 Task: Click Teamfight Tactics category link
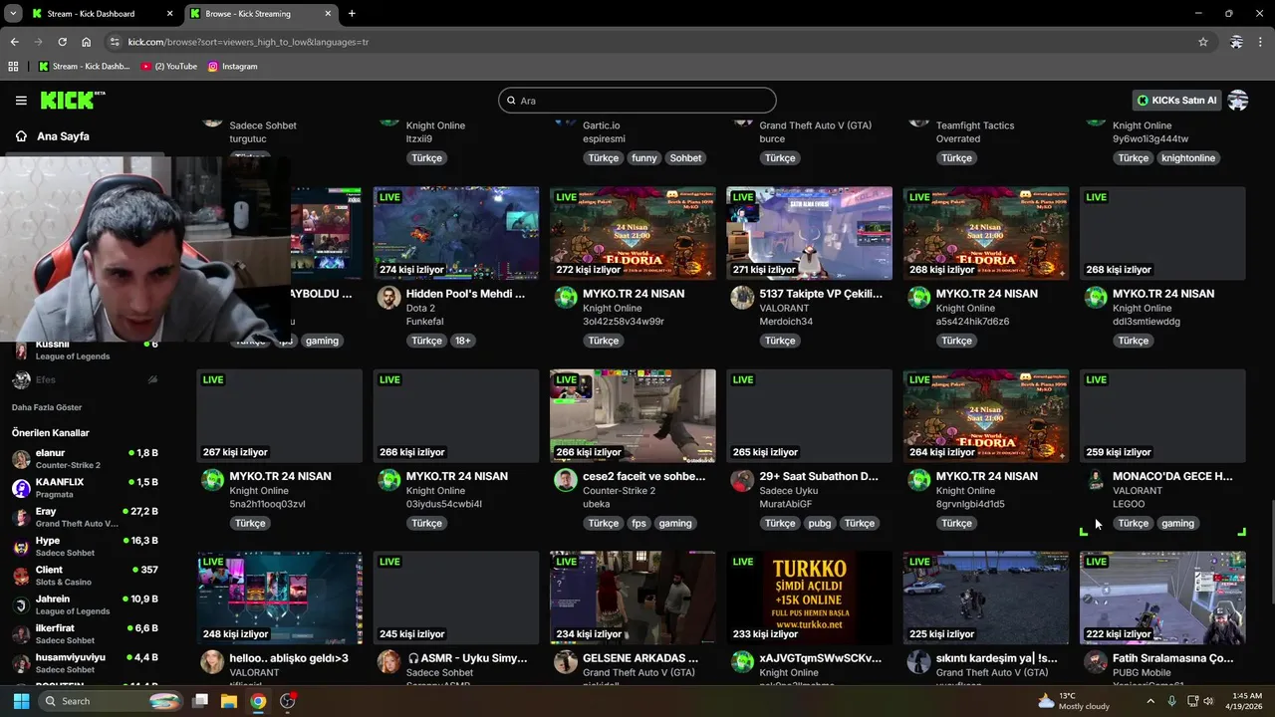975,125
